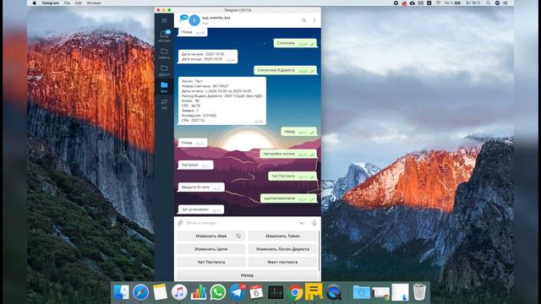The image size is (541, 304).
Task: Open Calendar from the Dock
Action: pyautogui.click(x=256, y=292)
